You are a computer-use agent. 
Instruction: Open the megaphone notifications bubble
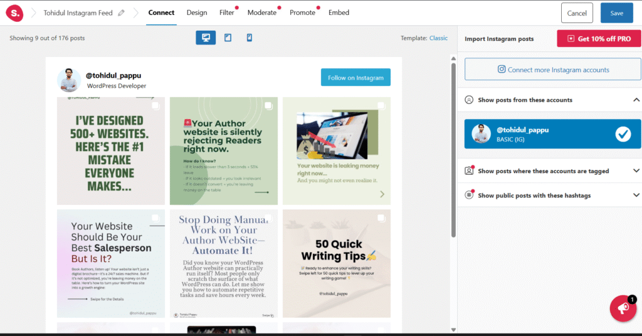(x=623, y=308)
